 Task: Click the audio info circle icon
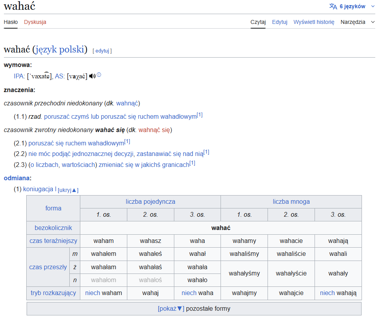click(99, 75)
